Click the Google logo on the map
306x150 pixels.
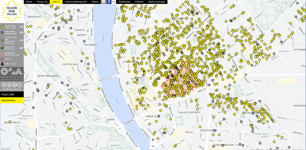coord(6,148)
